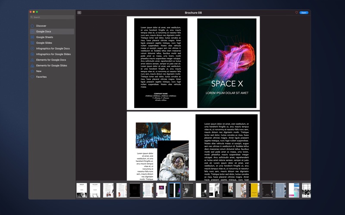Pick the grey-blue cover thumbnail
The image size is (345, 215).
tap(281, 190)
